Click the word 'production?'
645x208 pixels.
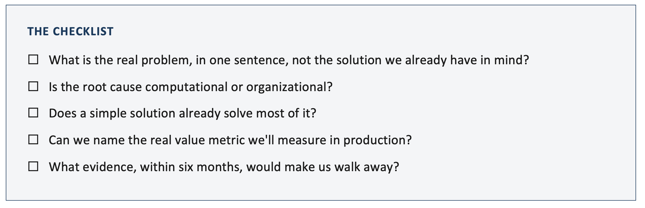(377, 140)
